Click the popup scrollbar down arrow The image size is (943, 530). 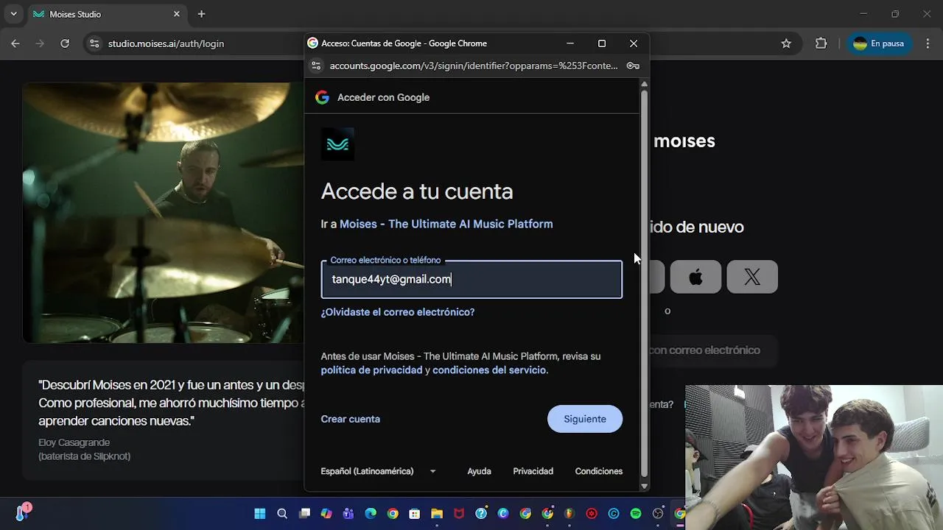(x=645, y=486)
